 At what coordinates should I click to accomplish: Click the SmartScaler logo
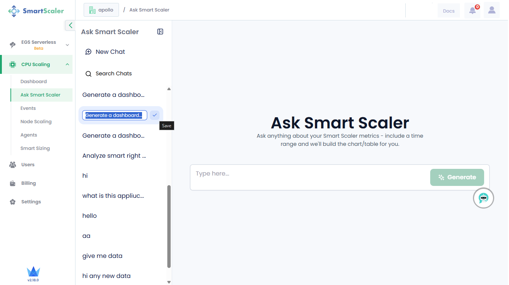[36, 11]
